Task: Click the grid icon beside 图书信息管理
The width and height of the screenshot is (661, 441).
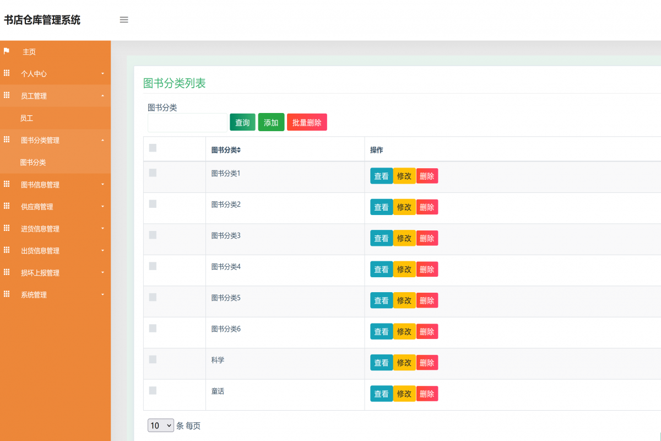Action: pos(7,184)
